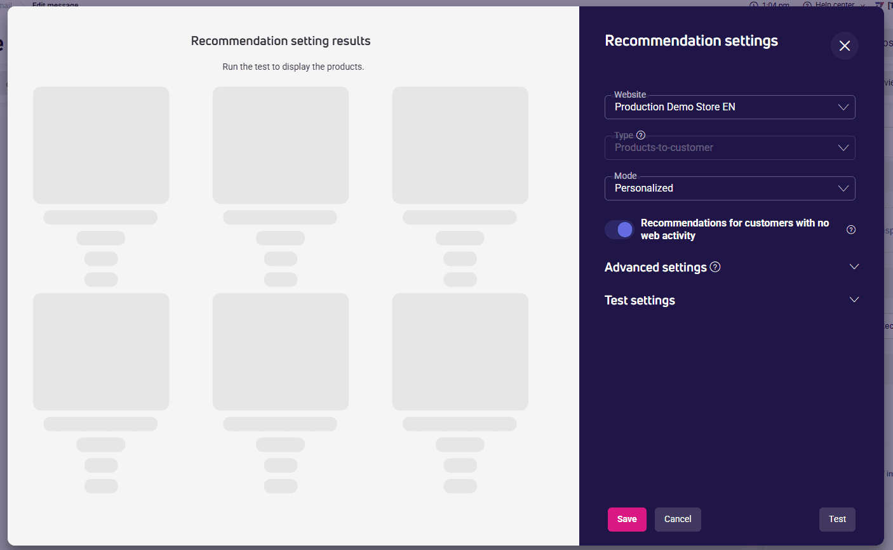Open the Type field help tooltip
Screen dimensions: 893x550
[641, 134]
